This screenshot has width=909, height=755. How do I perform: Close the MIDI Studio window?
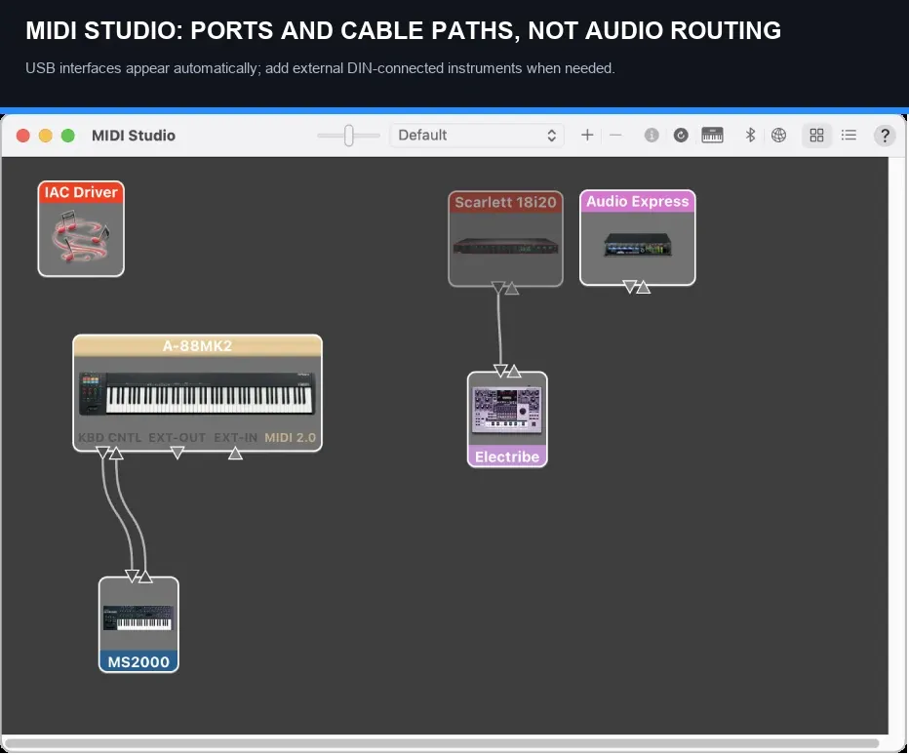(23, 136)
